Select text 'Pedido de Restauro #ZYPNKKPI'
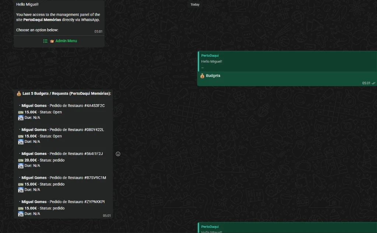Viewport: 377px width, 233px height. pyautogui.click(x=77, y=202)
